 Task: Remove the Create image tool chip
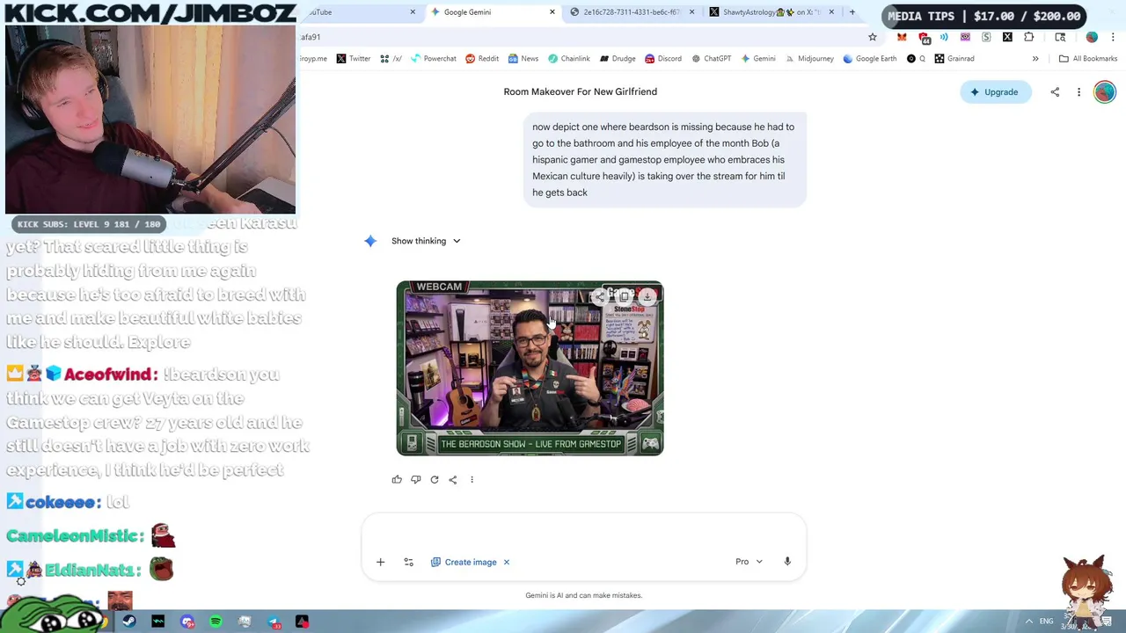tap(507, 562)
